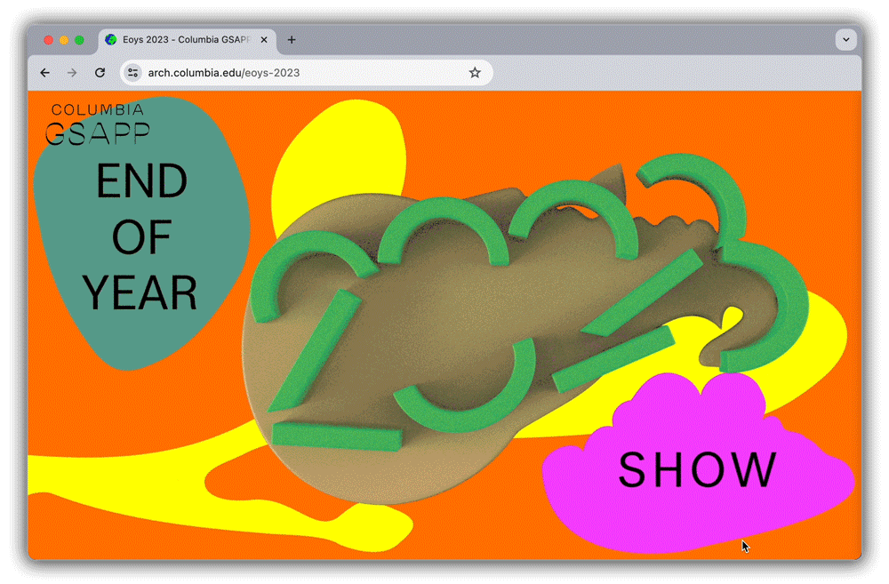The image size is (889, 584).
Task: Click the Chrome favicon on the active tab
Action: (x=109, y=39)
